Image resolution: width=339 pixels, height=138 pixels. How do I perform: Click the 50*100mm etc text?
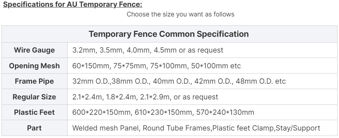[216, 66]
